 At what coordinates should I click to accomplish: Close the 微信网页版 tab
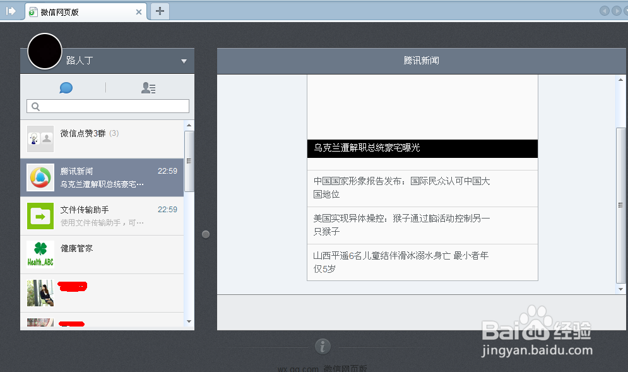click(139, 12)
